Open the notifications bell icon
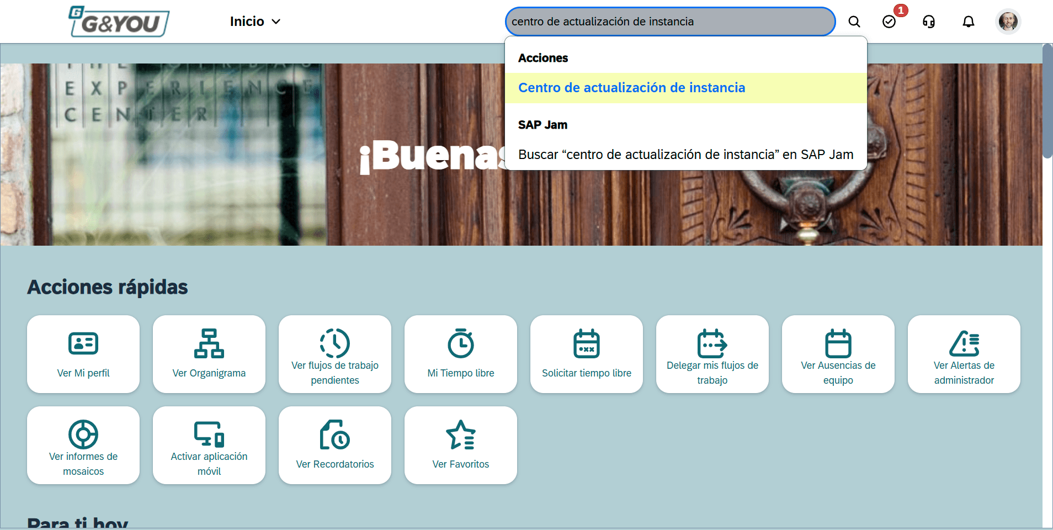The height and width of the screenshot is (530, 1053). [969, 22]
